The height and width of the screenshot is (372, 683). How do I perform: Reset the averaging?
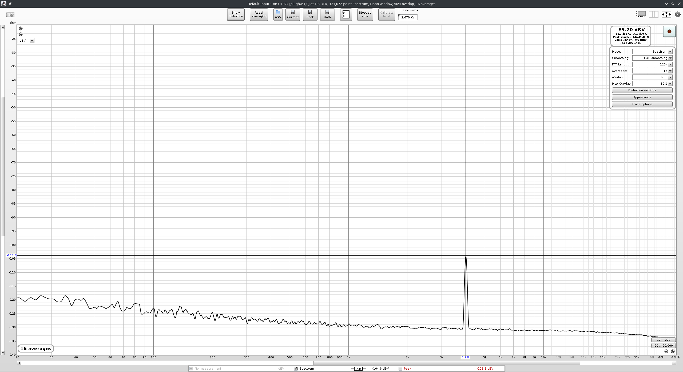(259, 14)
